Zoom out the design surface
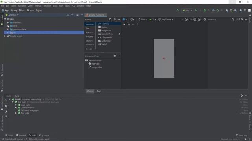The width and height of the screenshot is (252, 141). tap(186, 20)
